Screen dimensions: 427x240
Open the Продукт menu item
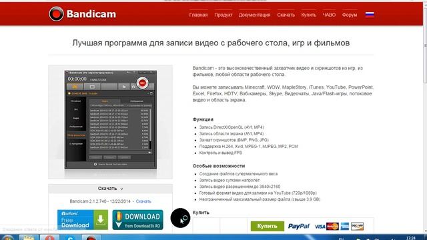coord(223,15)
